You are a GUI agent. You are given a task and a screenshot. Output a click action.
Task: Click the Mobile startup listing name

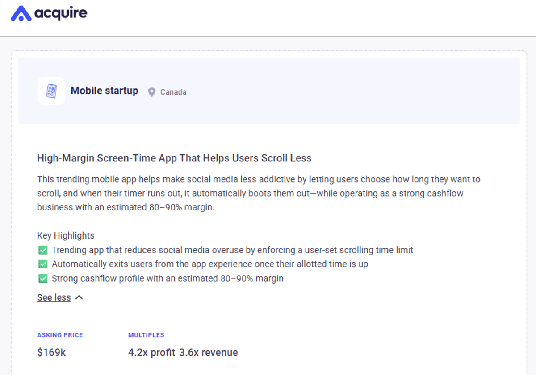104,91
